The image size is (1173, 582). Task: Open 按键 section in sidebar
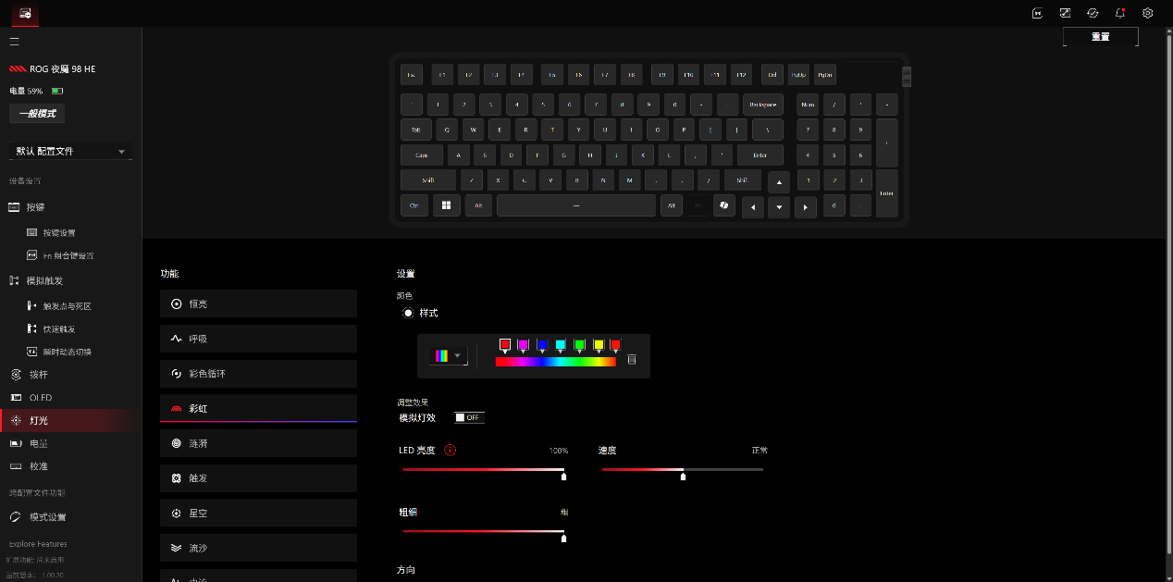pyautogui.click(x=35, y=207)
